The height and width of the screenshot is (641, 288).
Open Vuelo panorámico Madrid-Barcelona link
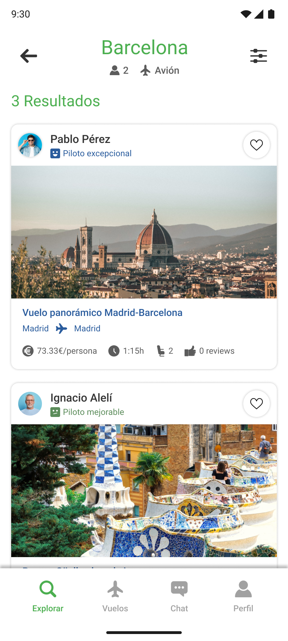(102, 312)
